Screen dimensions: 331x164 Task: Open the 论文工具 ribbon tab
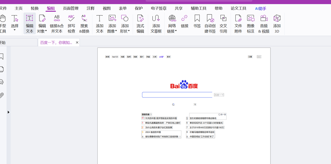point(238,8)
